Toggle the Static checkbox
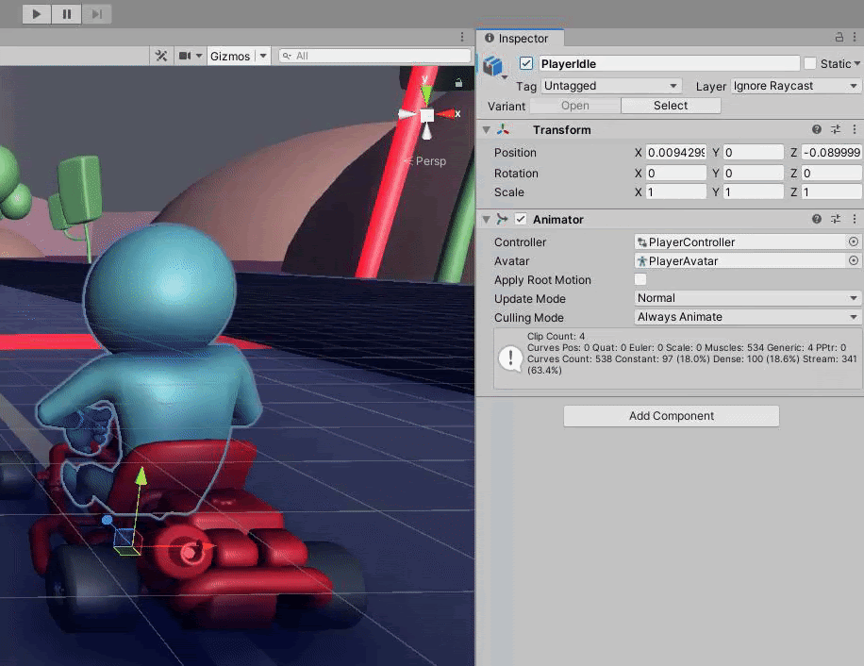The image size is (864, 666). [x=810, y=63]
